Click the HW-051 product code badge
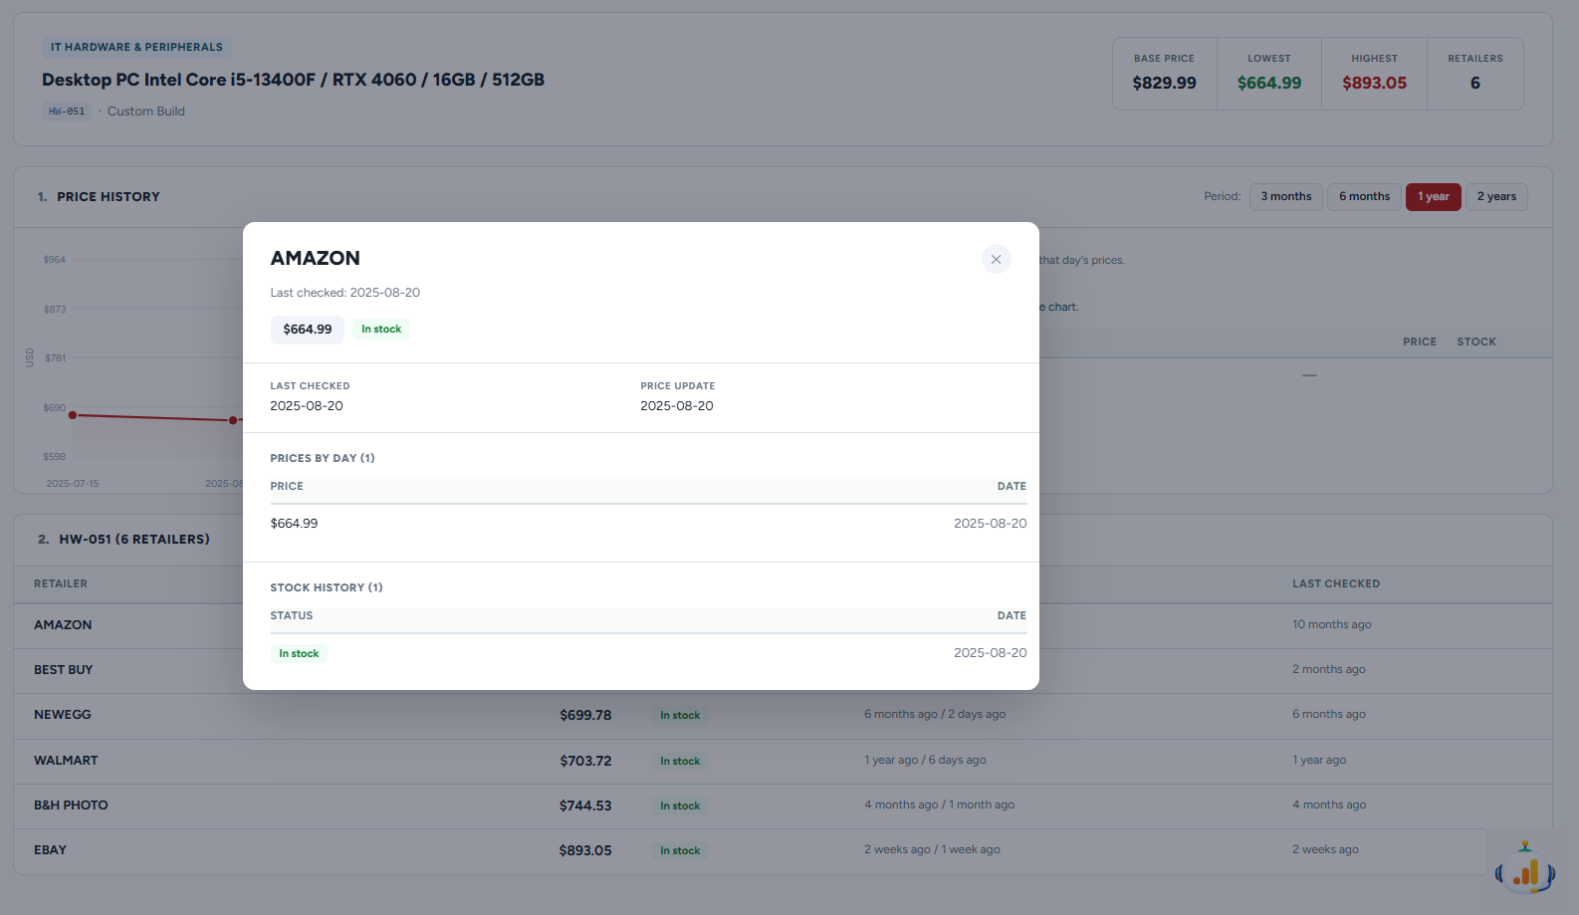The width and height of the screenshot is (1579, 915). tap(67, 112)
